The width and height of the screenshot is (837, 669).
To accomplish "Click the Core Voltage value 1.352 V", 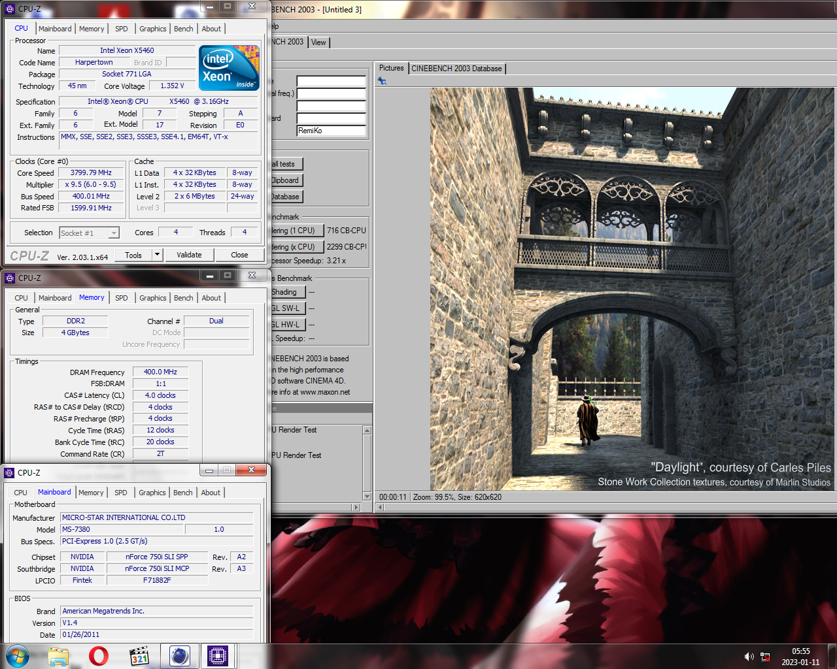I will click(172, 86).
